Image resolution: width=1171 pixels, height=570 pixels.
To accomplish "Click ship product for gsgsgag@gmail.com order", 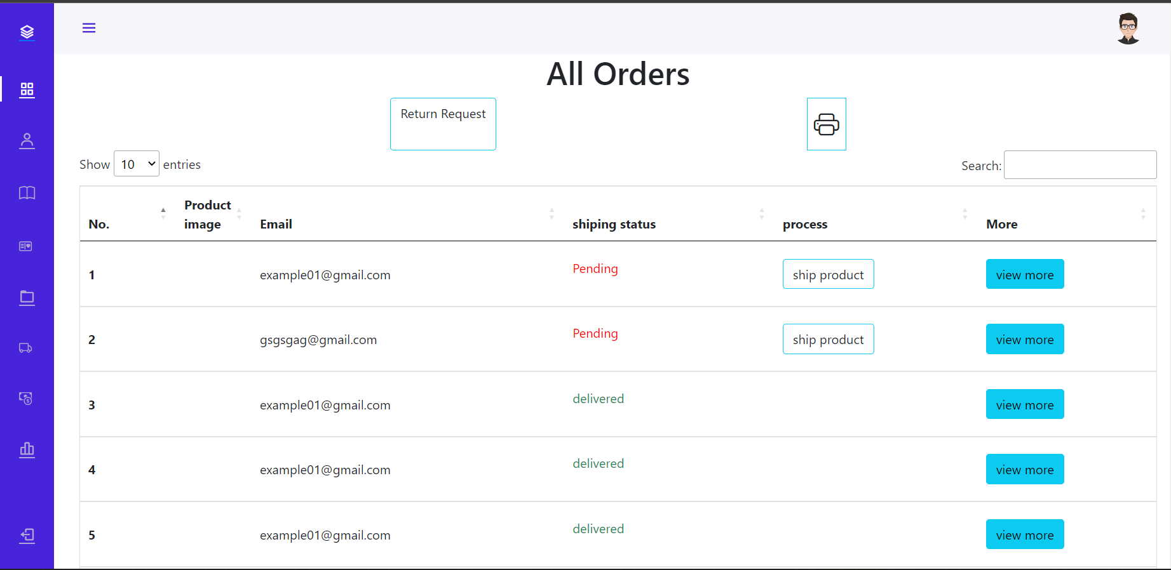I will click(829, 339).
